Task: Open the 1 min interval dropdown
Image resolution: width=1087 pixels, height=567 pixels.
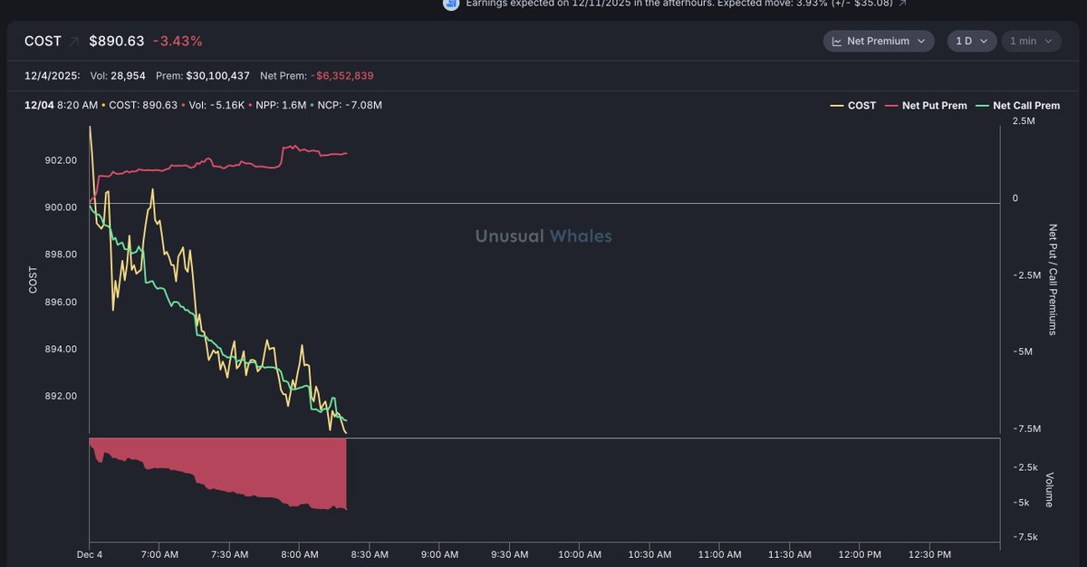Action: click(1031, 42)
